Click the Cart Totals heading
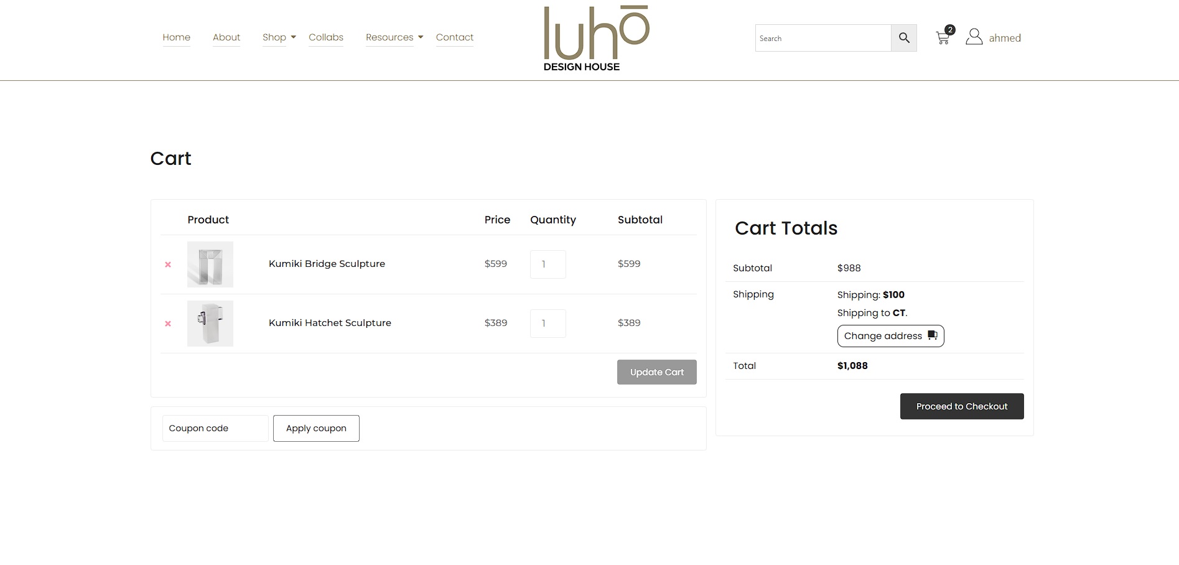 click(x=786, y=228)
